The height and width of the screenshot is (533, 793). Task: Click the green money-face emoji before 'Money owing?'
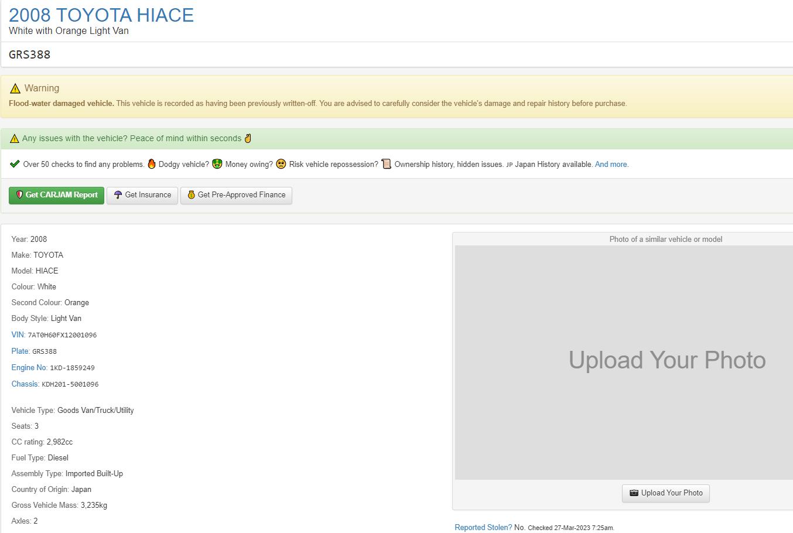(x=217, y=164)
